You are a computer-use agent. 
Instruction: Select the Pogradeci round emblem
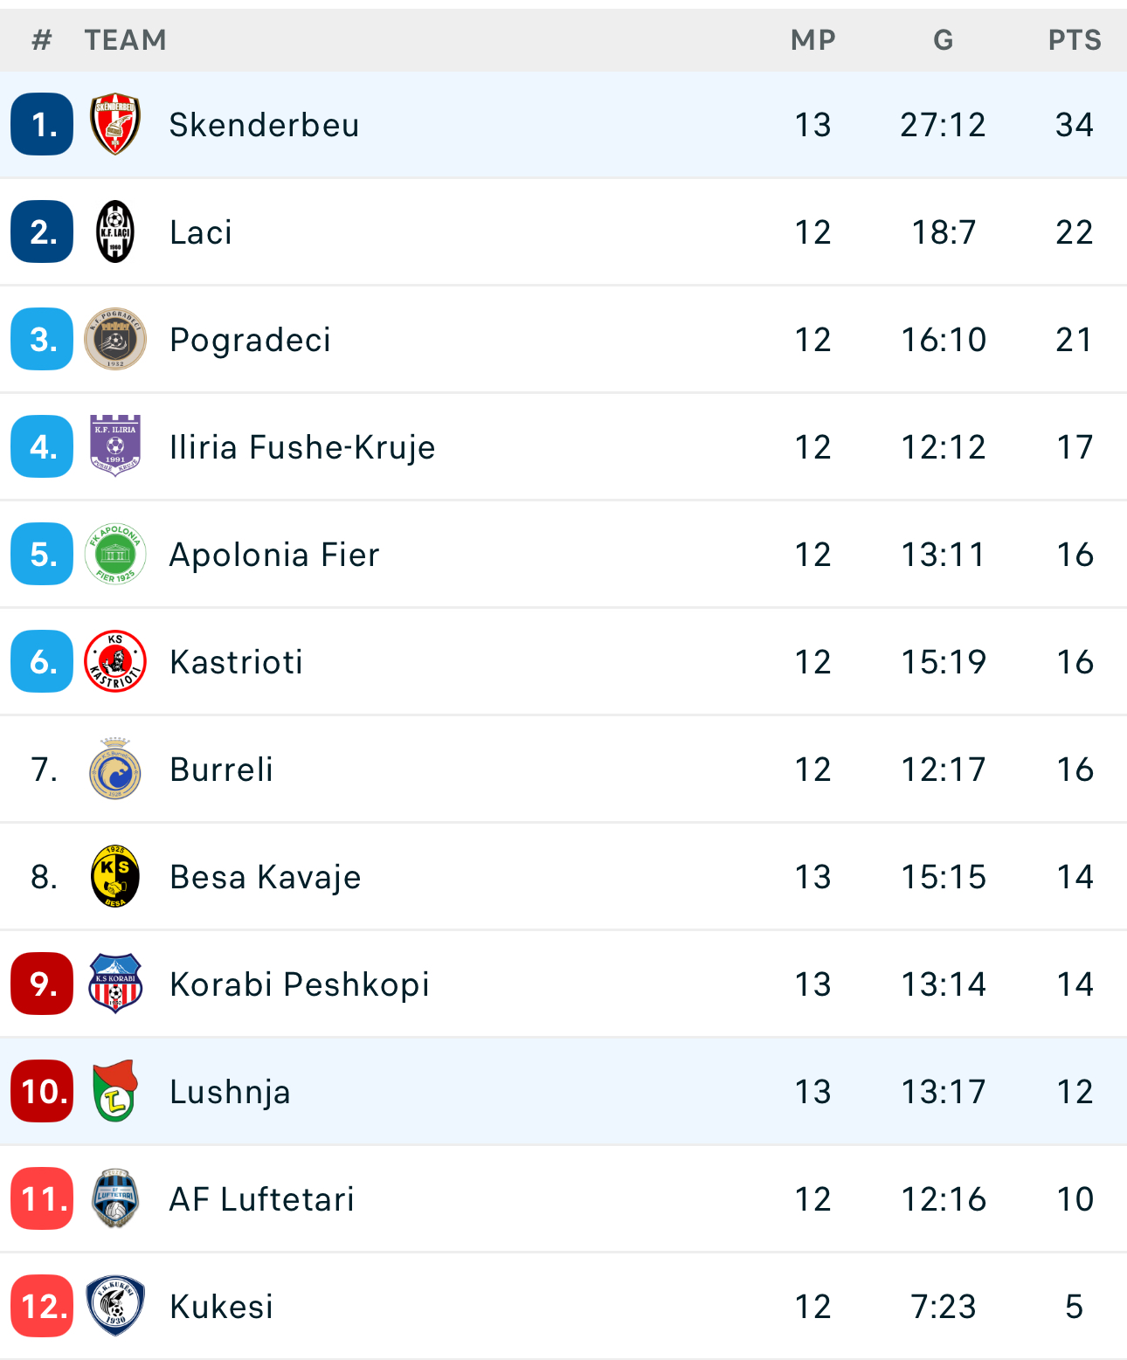click(115, 339)
